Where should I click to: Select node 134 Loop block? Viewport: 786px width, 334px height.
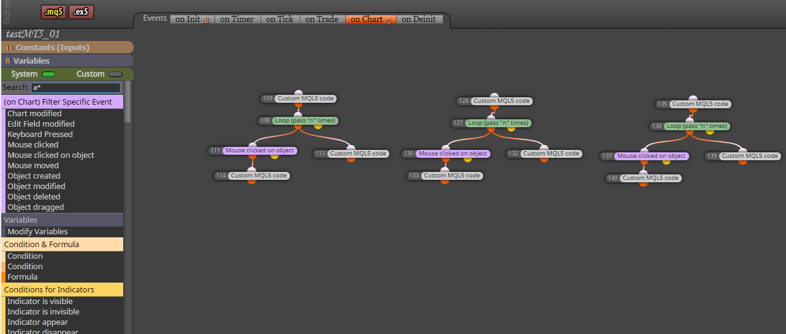(x=696, y=126)
